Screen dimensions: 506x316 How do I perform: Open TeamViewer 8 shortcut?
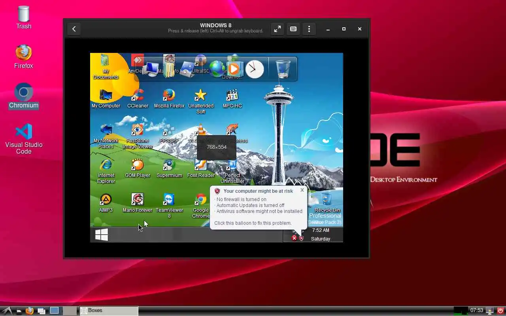(x=169, y=206)
